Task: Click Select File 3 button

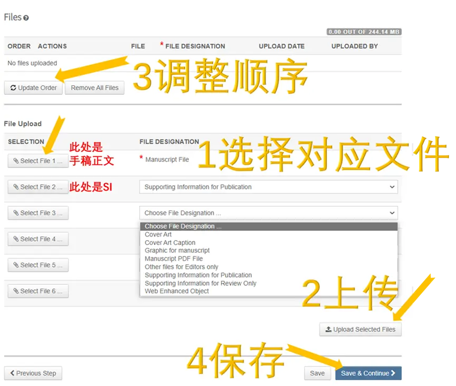Action: (x=38, y=213)
